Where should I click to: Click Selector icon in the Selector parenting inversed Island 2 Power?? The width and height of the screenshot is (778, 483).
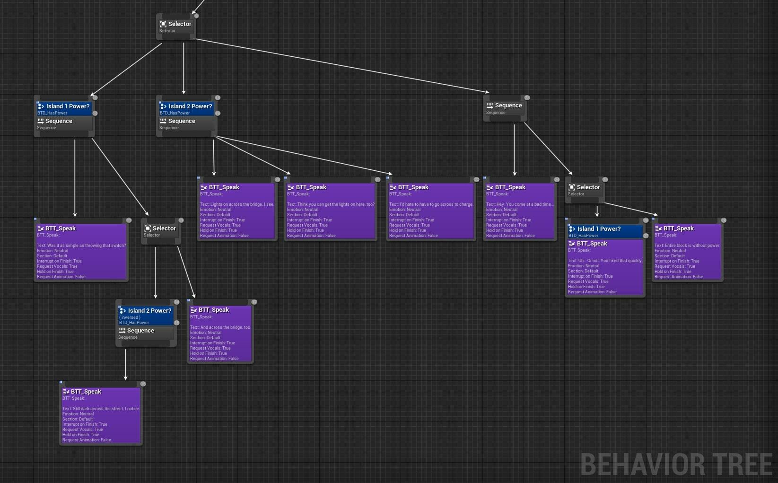click(x=148, y=228)
